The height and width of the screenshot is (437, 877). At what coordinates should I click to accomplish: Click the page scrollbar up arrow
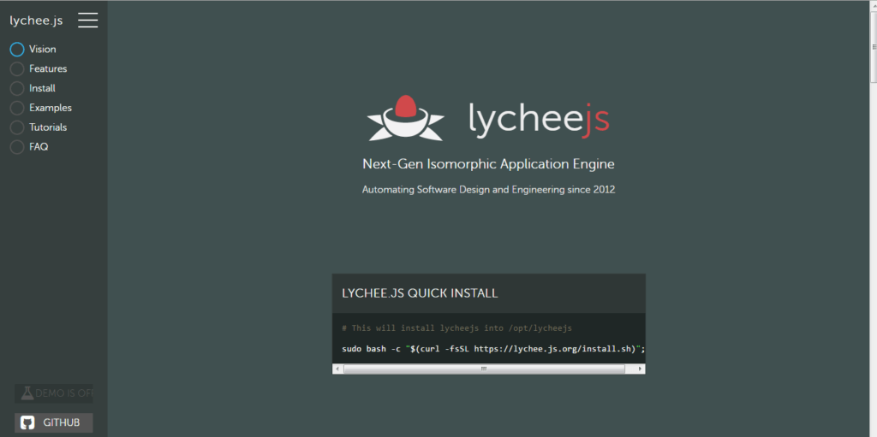(x=873, y=4)
